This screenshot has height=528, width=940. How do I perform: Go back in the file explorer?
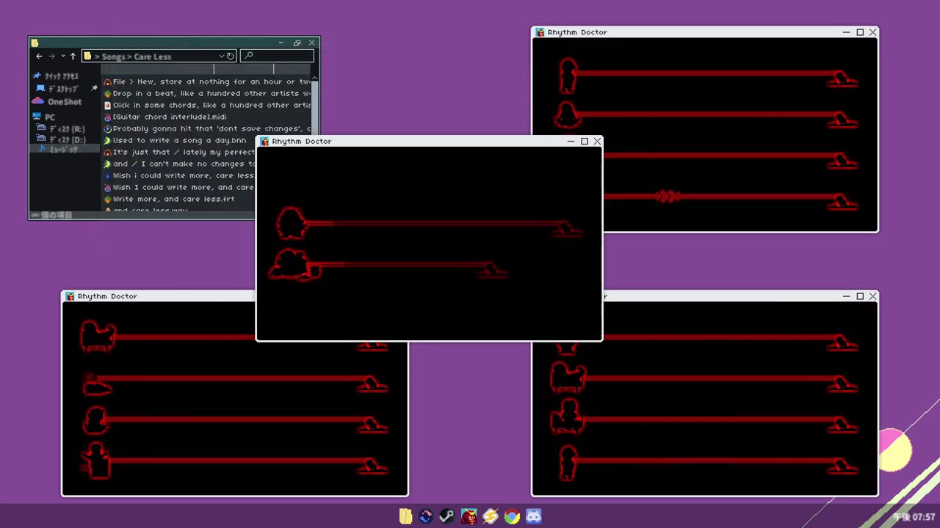click(x=39, y=56)
